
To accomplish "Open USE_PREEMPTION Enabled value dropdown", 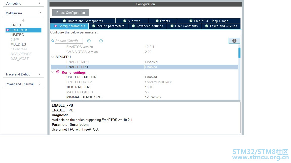I will 151,77.
